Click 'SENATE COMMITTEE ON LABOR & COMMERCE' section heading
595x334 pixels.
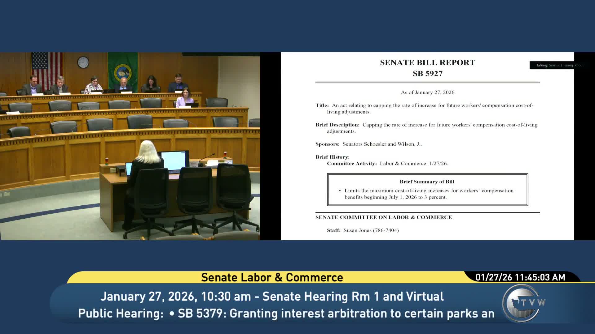click(x=383, y=217)
